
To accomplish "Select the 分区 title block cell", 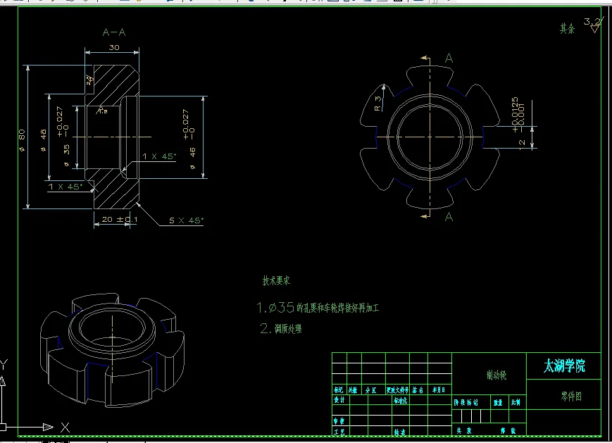I will click(x=370, y=390).
